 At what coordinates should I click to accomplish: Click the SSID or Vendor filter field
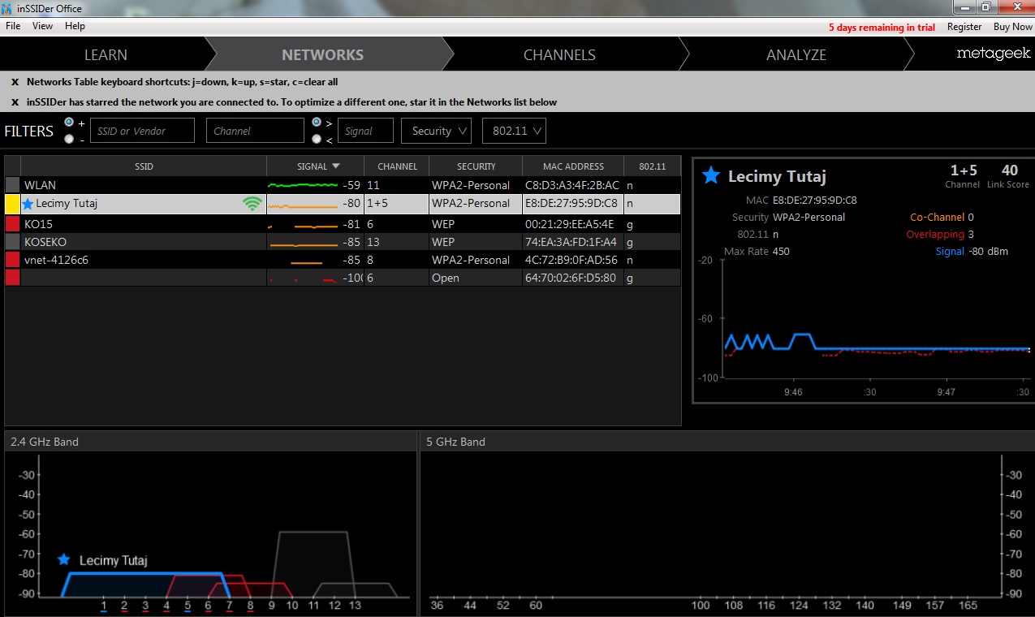point(142,131)
